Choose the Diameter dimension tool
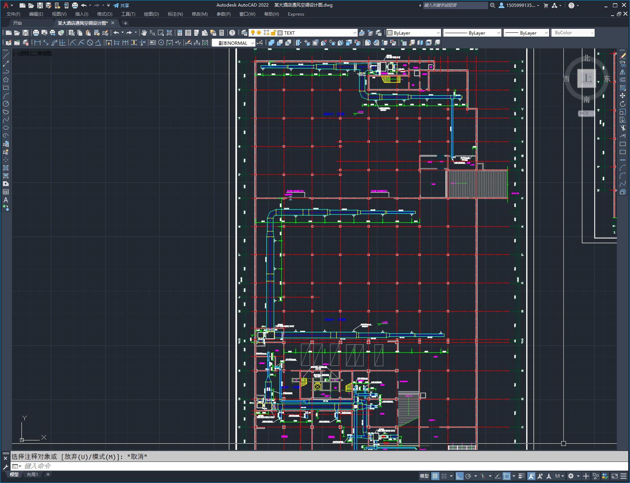The height and width of the screenshot is (483, 630). [90, 43]
